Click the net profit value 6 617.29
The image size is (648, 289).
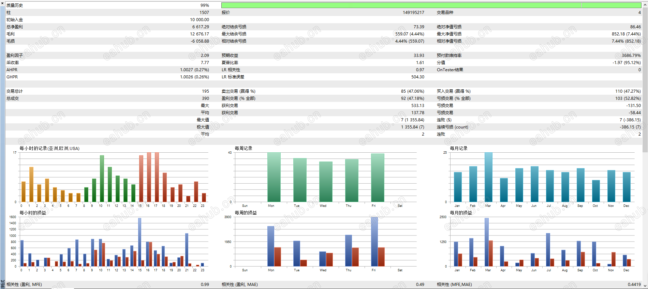201,27
